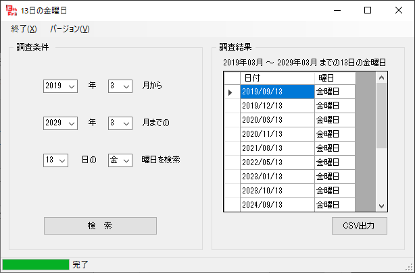
Task: Click the scroll down arrow in results
Action: pyautogui.click(x=381, y=206)
